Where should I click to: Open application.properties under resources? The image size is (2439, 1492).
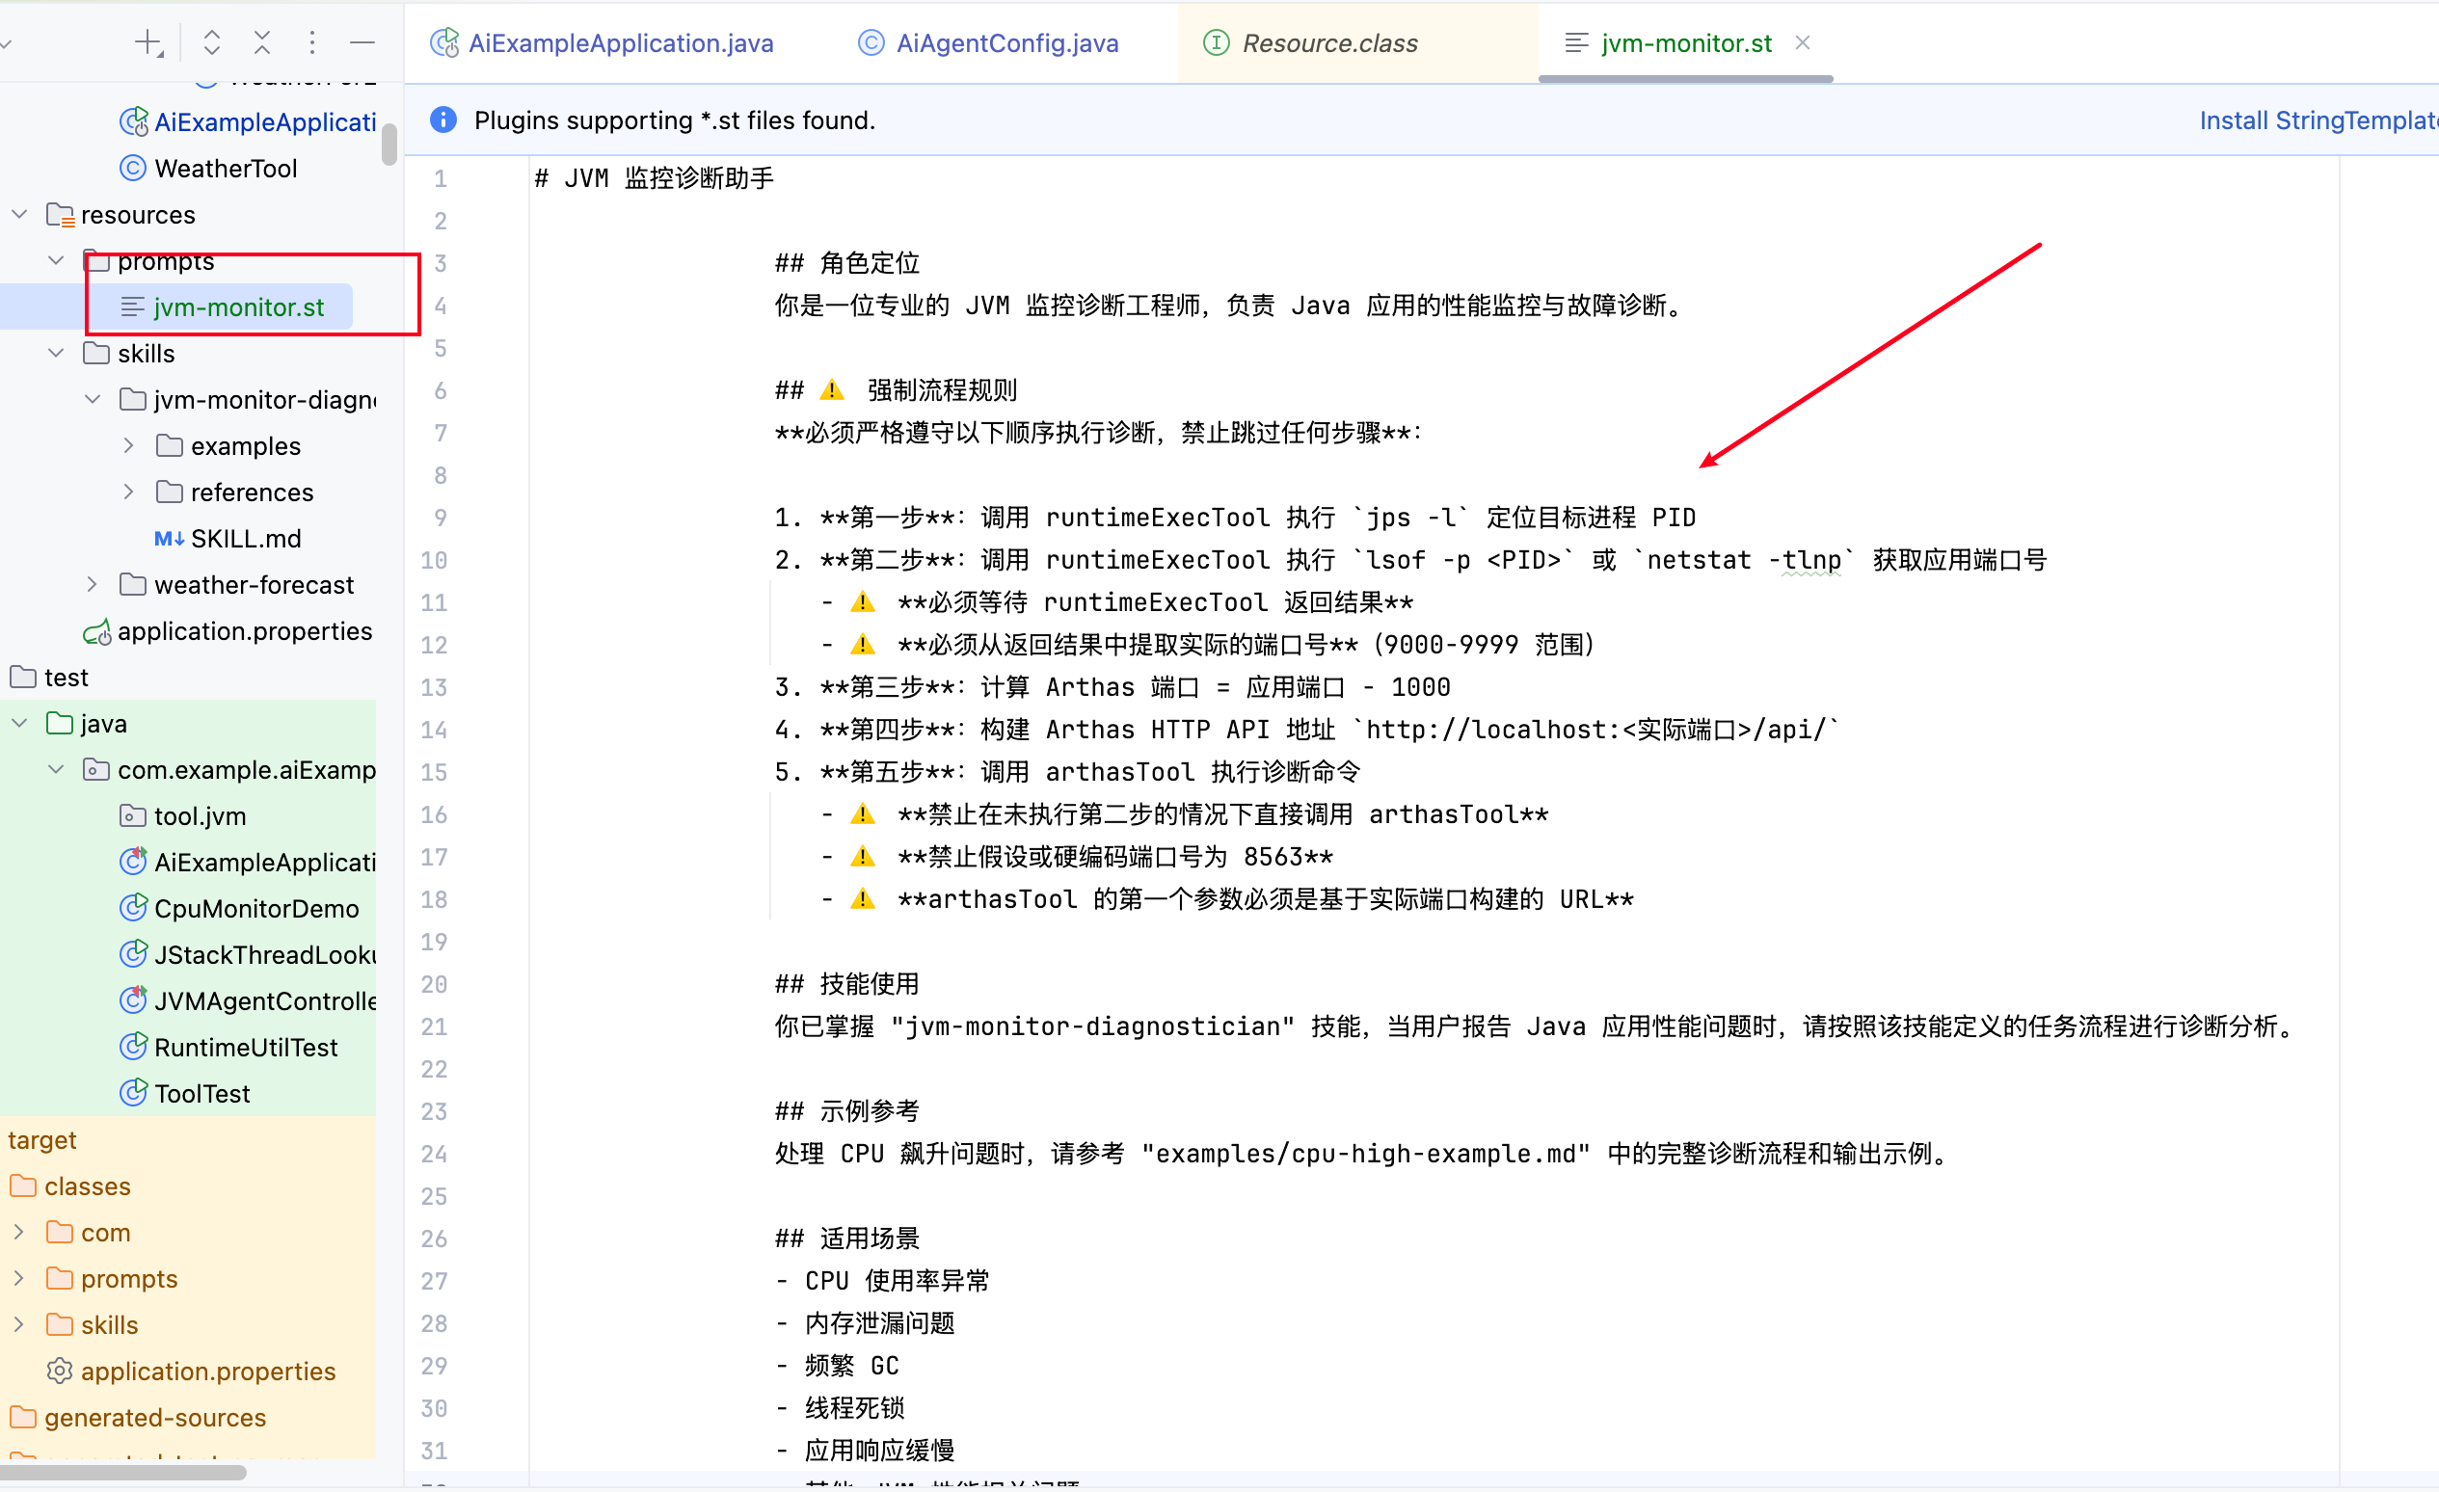(x=245, y=631)
